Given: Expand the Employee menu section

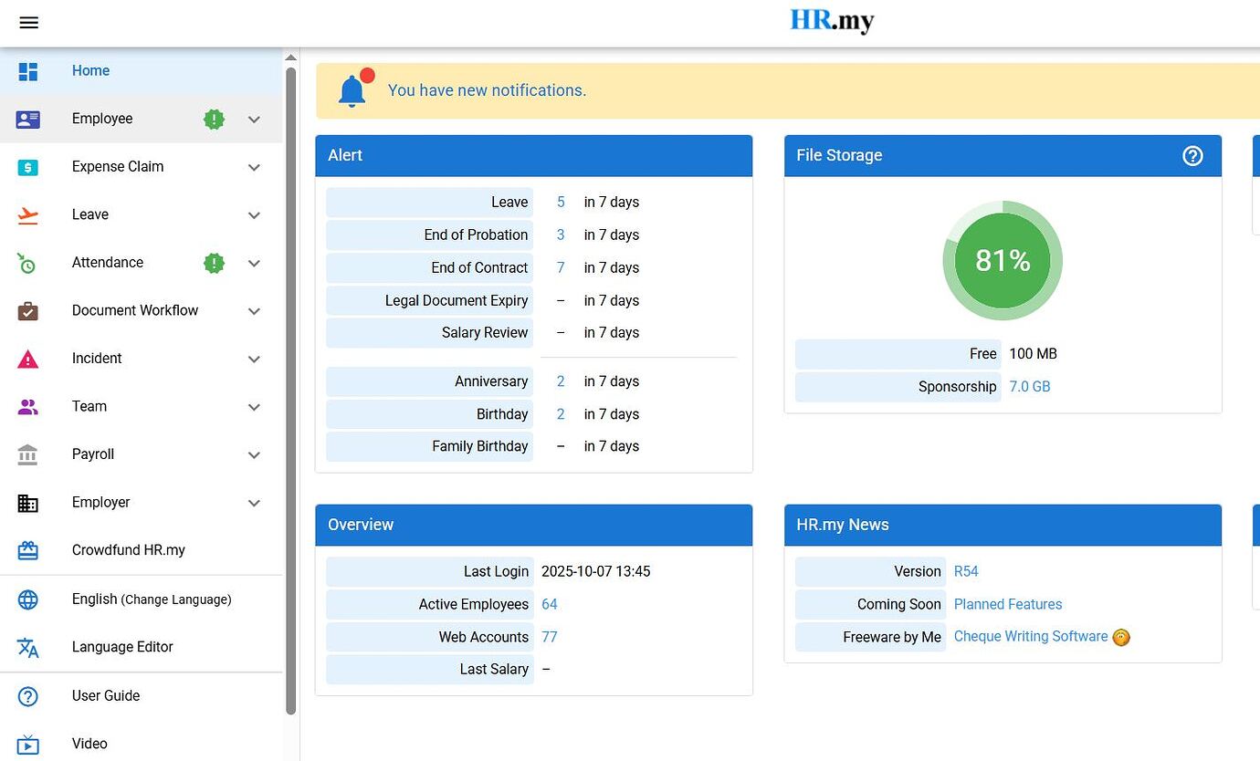Looking at the screenshot, I should point(254,119).
